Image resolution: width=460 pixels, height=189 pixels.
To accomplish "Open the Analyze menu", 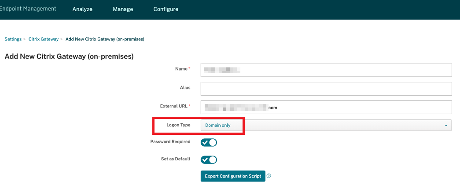I will pos(82,9).
